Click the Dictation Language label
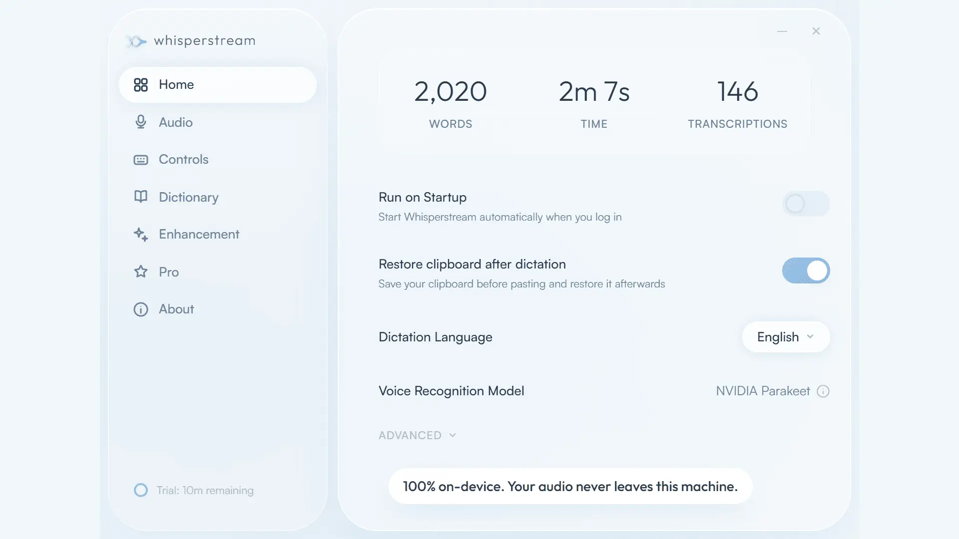 (436, 337)
